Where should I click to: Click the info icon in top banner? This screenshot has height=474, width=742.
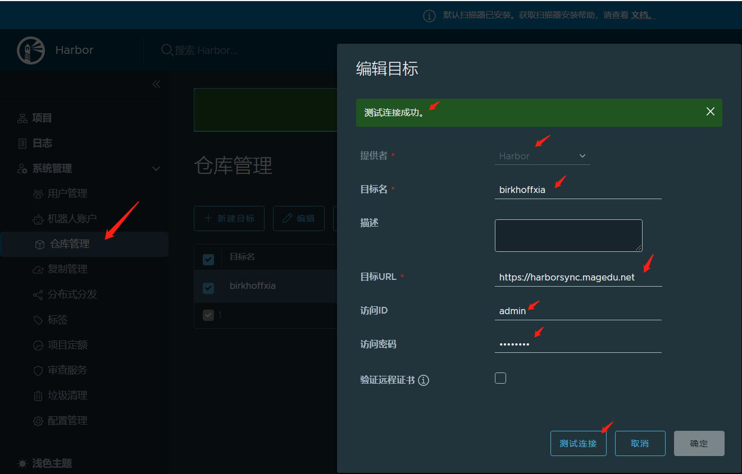[x=429, y=16]
